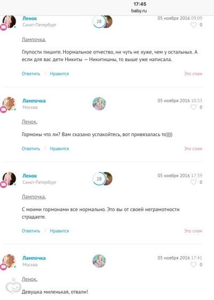Like the first Ленок comment via its heart icon

194,25
